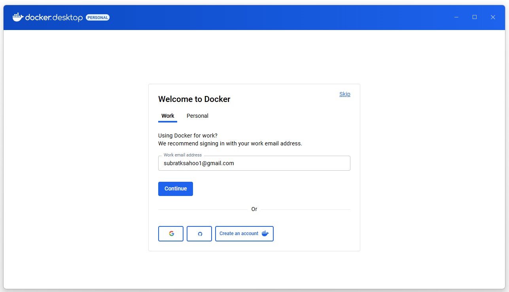Close the Docker Desktop window
Viewport: 509px width, 292px height.
tap(493, 17)
